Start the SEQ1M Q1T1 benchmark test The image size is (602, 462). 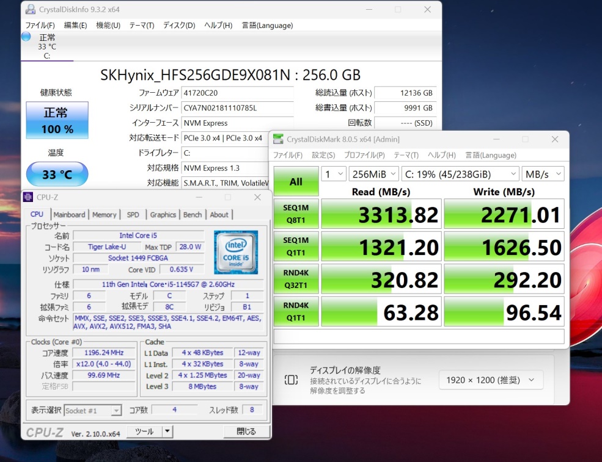point(296,246)
